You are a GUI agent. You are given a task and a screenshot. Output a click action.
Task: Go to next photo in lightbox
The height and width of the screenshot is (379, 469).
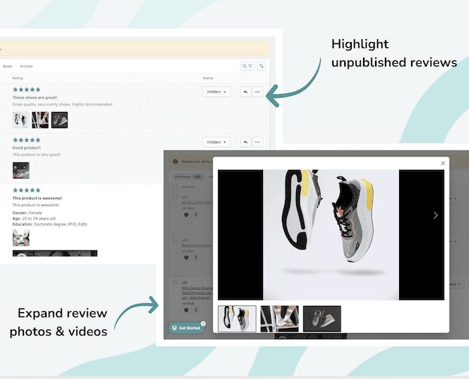435,215
